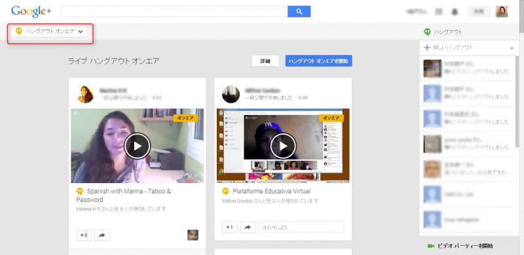524x255 pixels.
Task: Share Marina's post with arrow icon
Action: (102, 235)
